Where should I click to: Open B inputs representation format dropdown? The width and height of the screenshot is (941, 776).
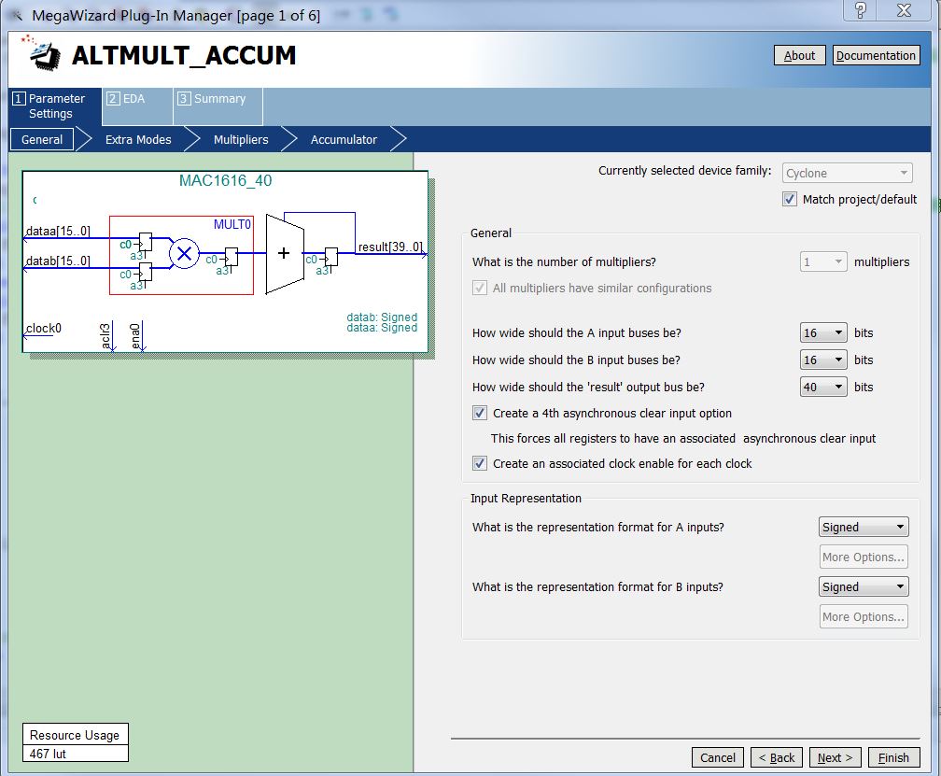click(x=864, y=586)
